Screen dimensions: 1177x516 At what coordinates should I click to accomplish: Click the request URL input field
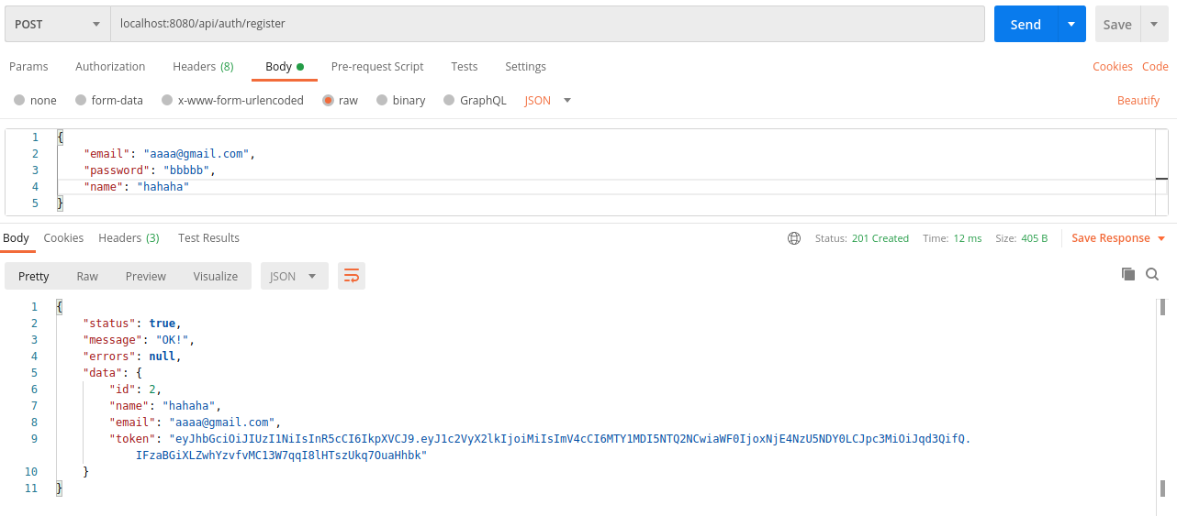click(547, 25)
